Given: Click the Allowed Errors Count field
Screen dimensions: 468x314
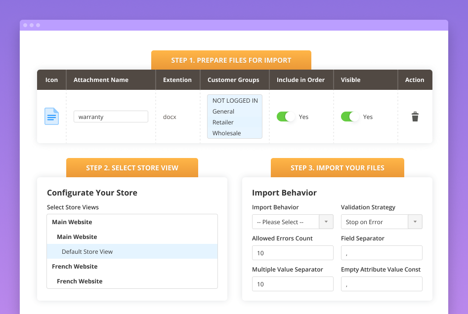Looking at the screenshot, I should pyautogui.click(x=293, y=252).
